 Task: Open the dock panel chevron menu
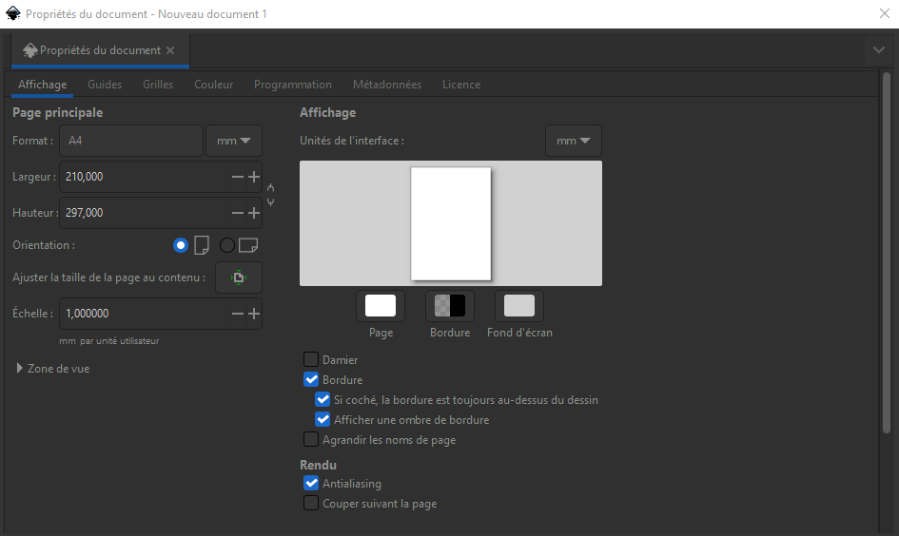[x=878, y=49]
